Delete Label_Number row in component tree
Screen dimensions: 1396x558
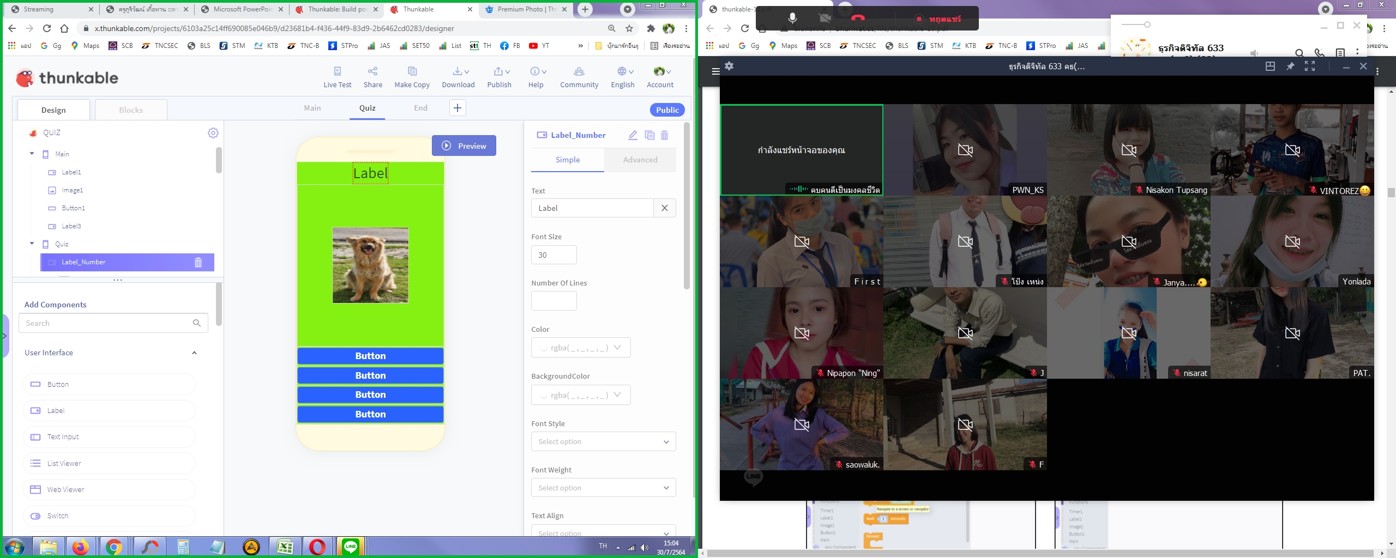(198, 263)
